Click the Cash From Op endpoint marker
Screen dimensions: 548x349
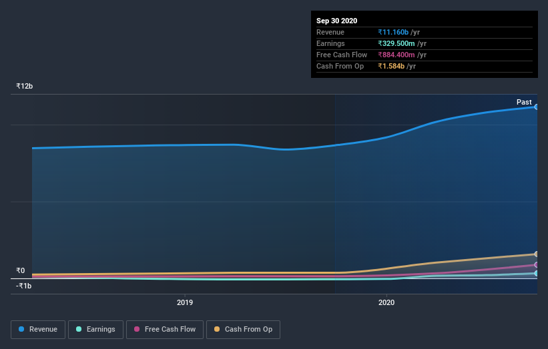click(x=537, y=254)
